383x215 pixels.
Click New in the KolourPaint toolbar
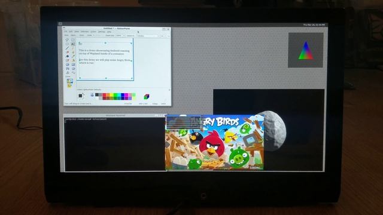click(66, 35)
